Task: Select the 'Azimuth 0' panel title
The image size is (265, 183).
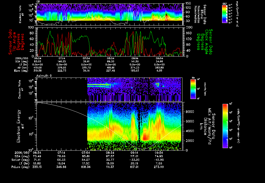Action: click(44, 76)
